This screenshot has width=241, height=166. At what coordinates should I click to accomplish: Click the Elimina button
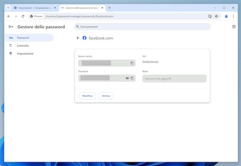click(106, 96)
